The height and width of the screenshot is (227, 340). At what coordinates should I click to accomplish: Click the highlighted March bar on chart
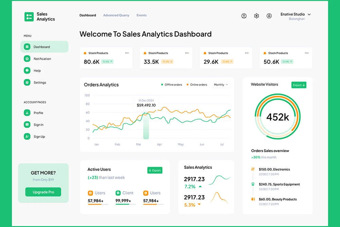(146, 126)
